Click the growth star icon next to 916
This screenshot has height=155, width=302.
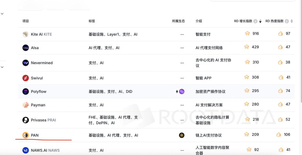(247, 33)
